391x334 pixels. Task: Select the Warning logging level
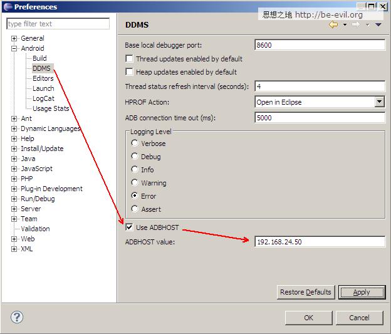[x=134, y=182]
